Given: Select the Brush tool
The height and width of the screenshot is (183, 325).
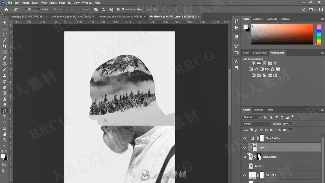Looking at the screenshot, I should pos(5,70).
